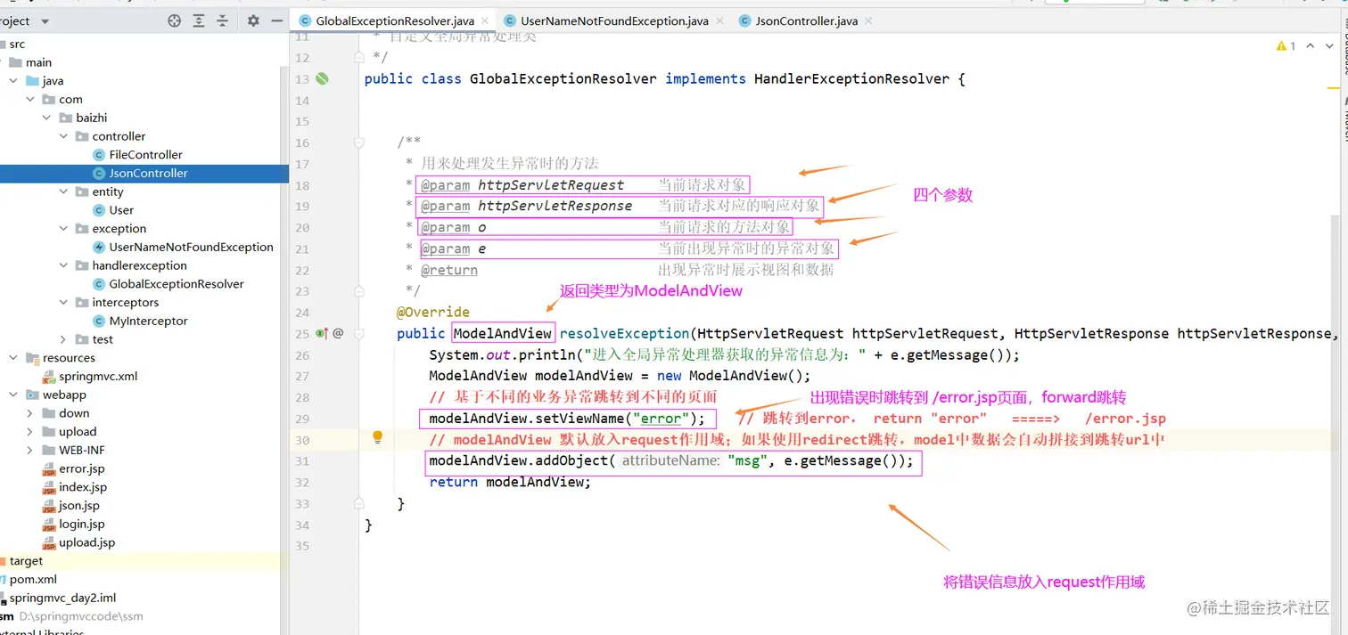
Task: Click the locate-file target icon in Project toolbar
Action: pos(175,20)
